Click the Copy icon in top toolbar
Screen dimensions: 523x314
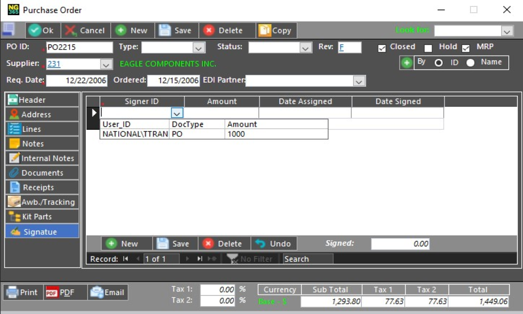(x=265, y=30)
